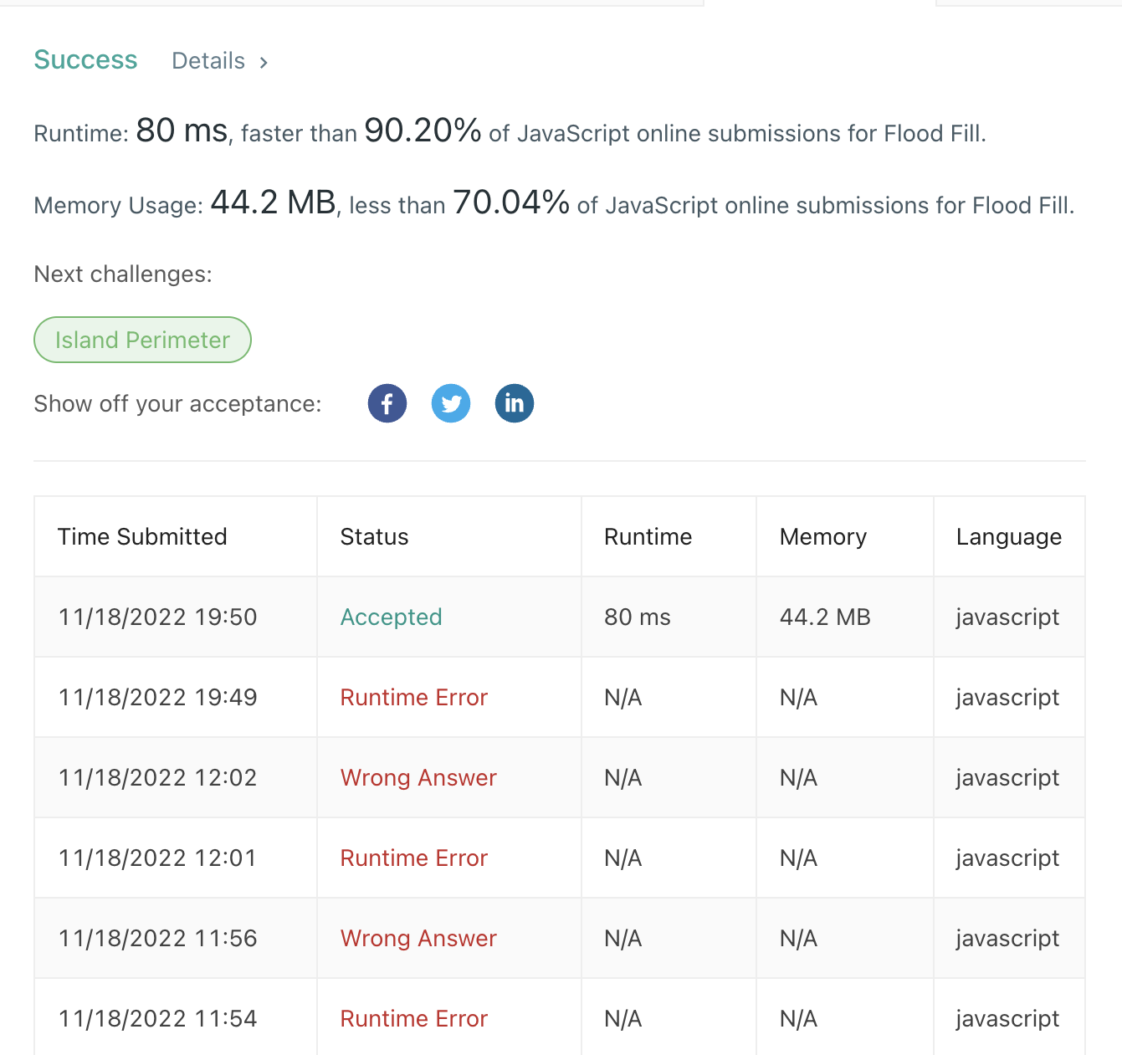View the Runtime Error submission from 11:54
Viewport: 1122px width, 1055px height.
(413, 1018)
